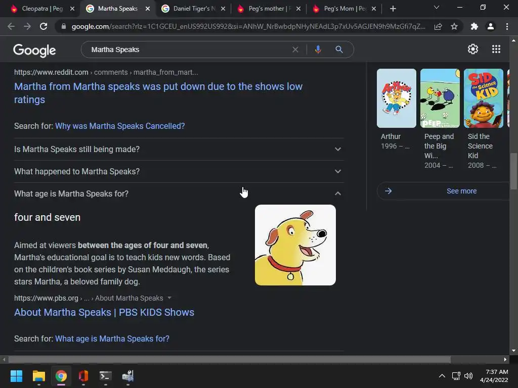Run the search with the magnifier icon
518x388 pixels.
coord(339,50)
